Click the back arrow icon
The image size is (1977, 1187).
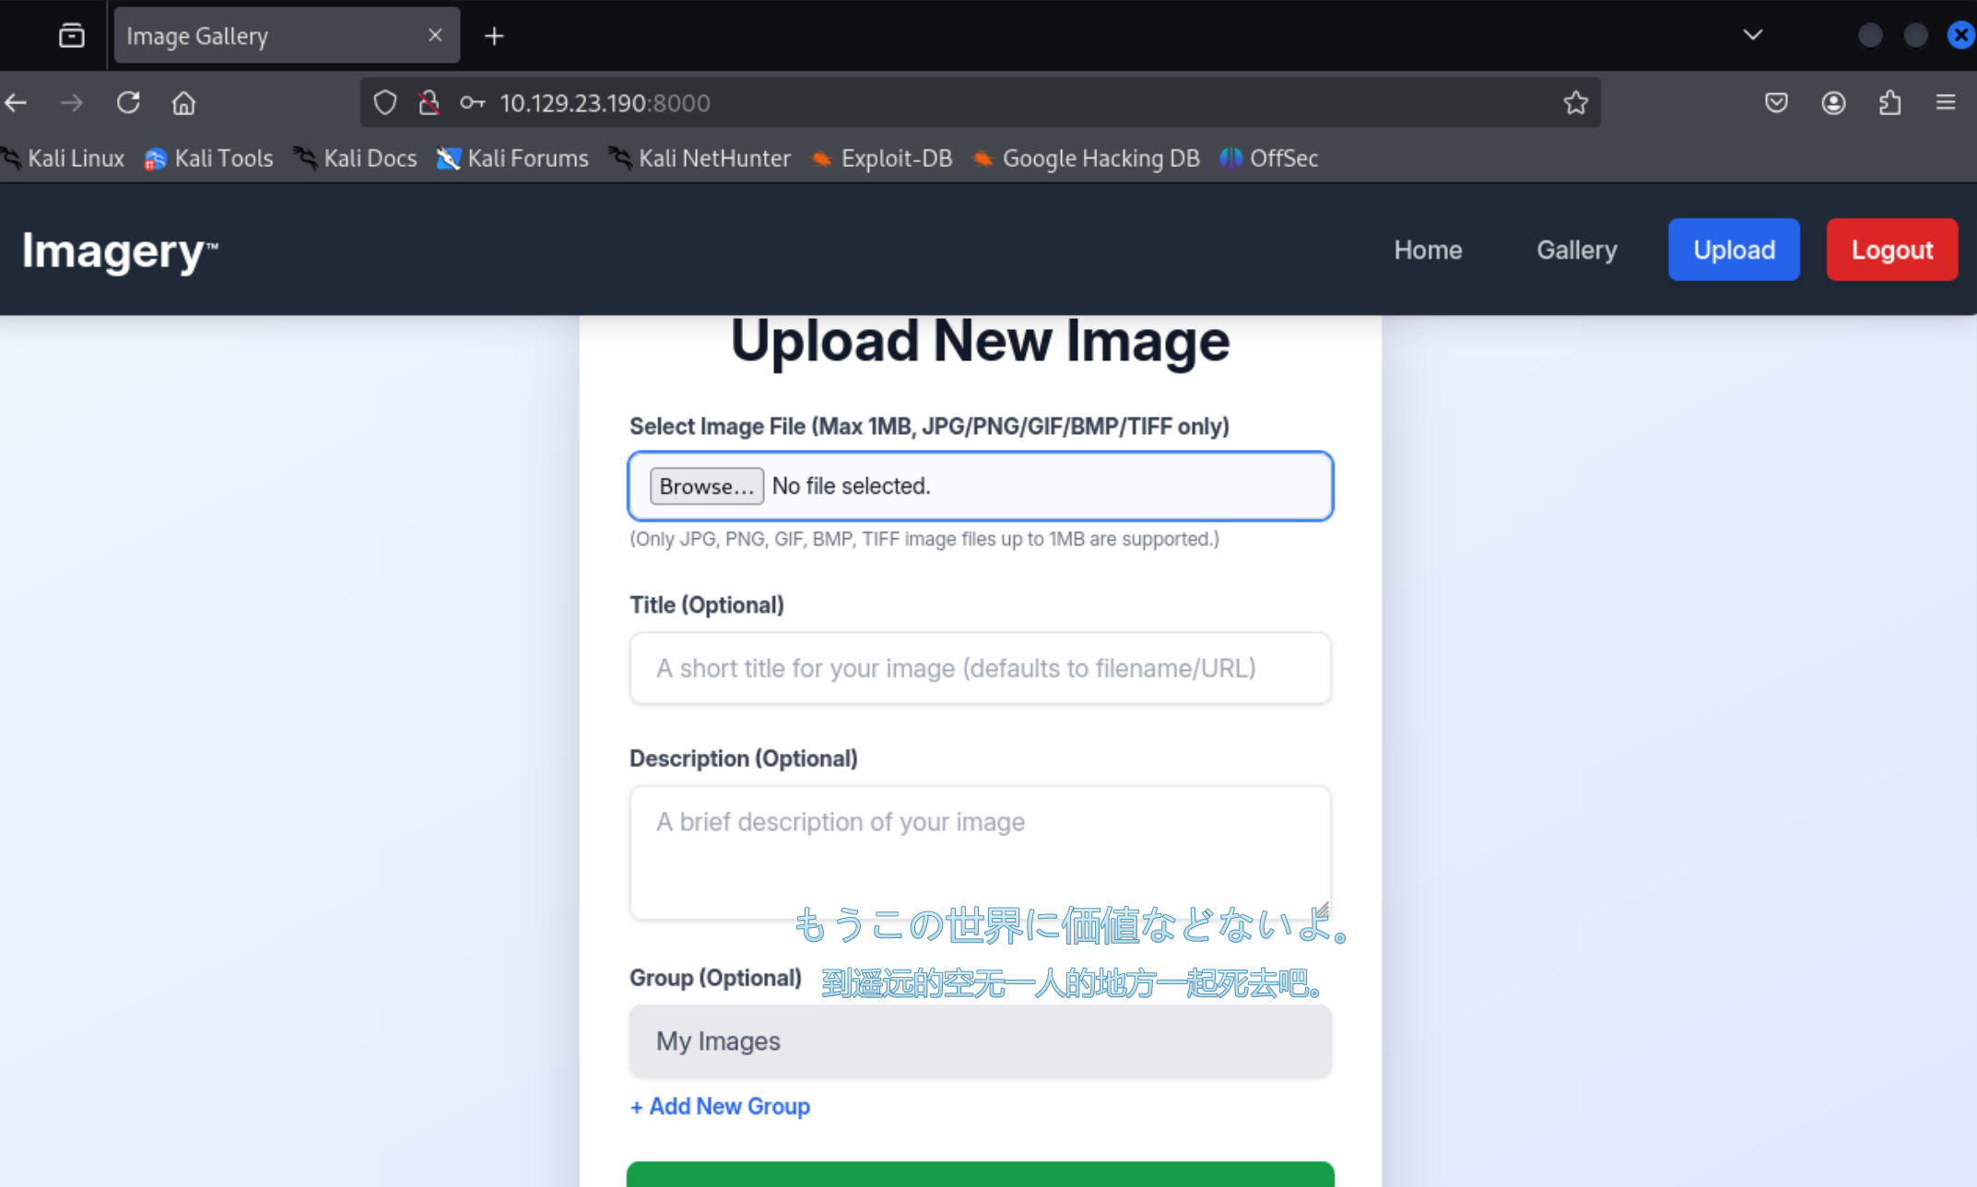click(x=17, y=102)
